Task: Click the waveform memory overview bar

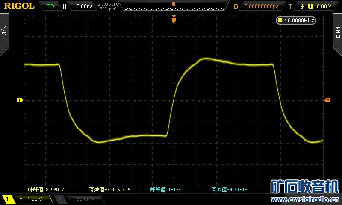Action: point(174,9)
